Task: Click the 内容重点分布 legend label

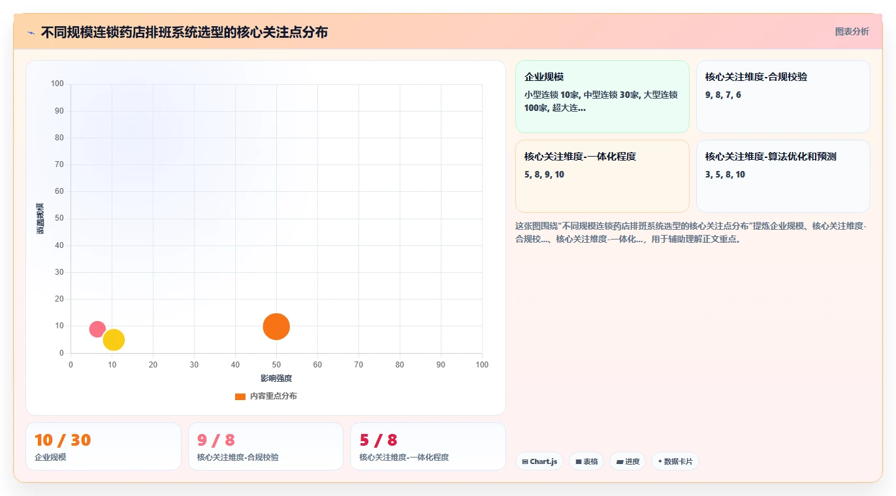Action: pyautogui.click(x=273, y=396)
